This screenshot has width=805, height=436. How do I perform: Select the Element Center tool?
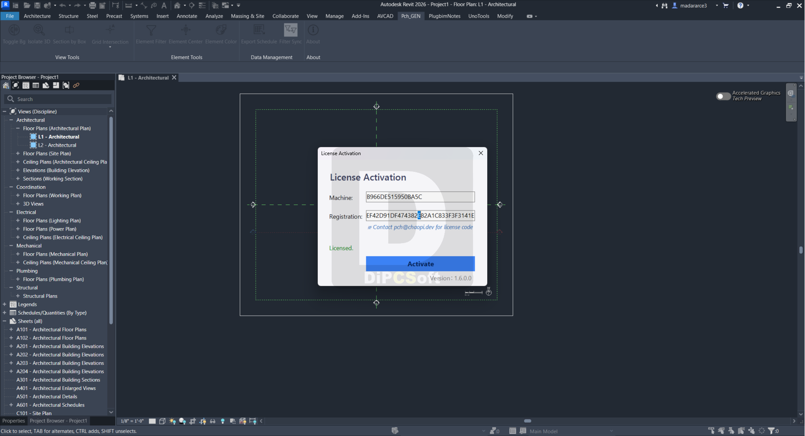[x=186, y=34]
